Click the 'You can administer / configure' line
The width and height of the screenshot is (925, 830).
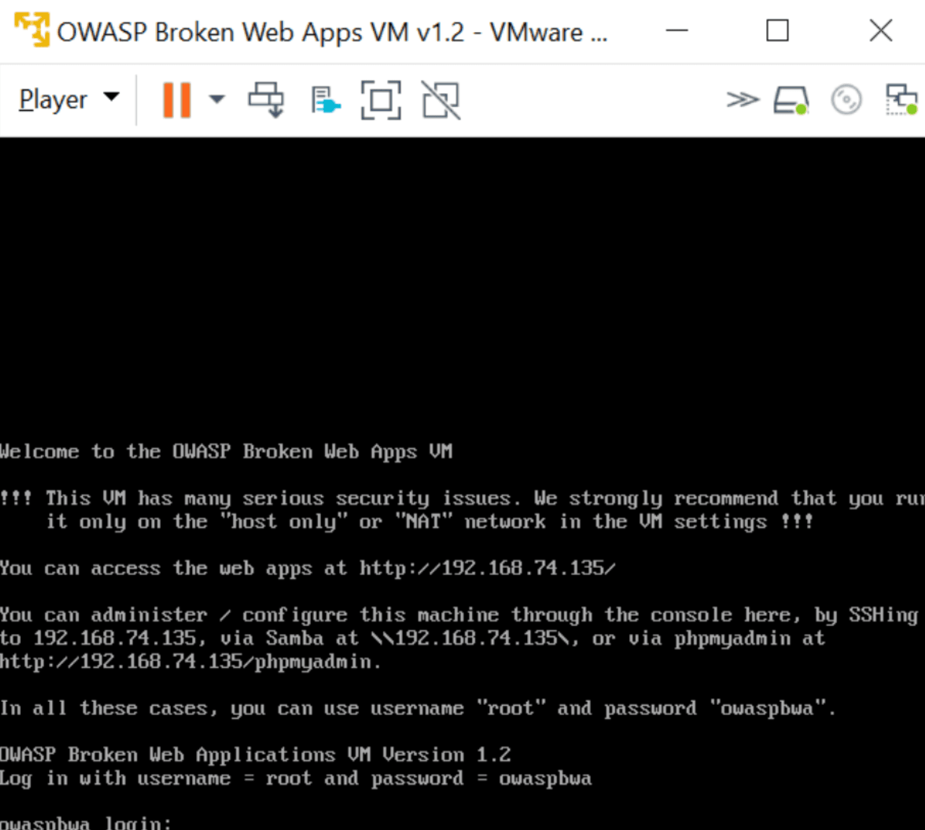[459, 615]
